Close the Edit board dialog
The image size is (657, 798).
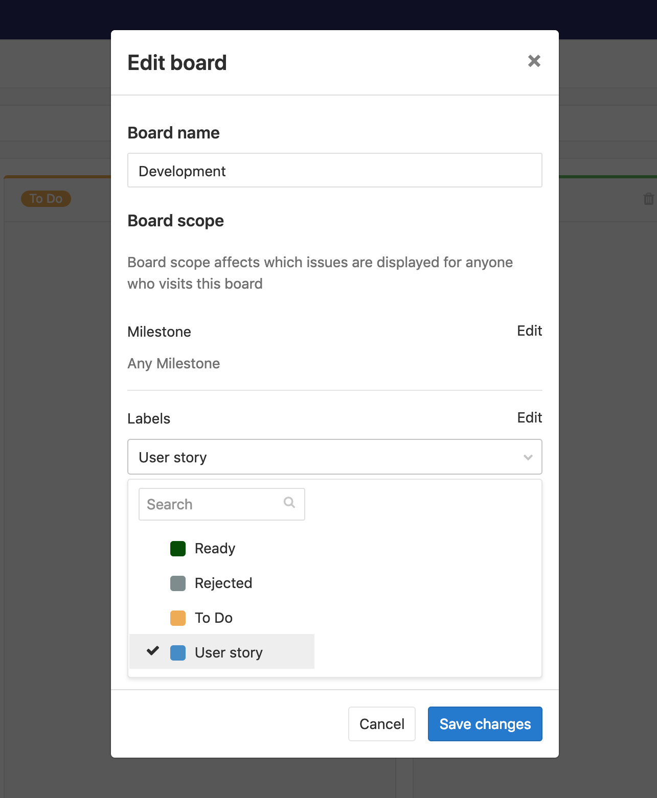click(x=534, y=61)
